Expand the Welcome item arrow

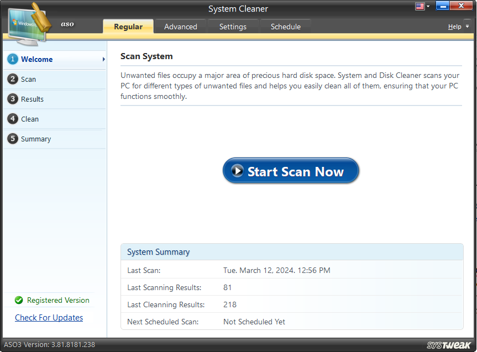click(x=103, y=59)
